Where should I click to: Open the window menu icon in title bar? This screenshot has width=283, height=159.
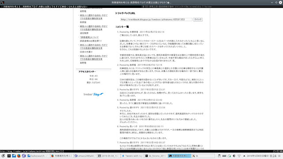(2, 3)
